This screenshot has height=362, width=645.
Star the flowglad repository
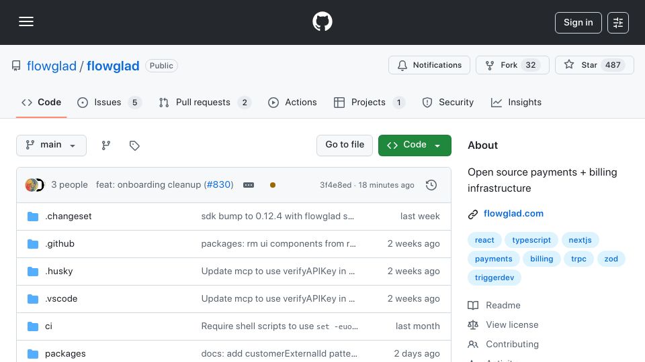click(x=594, y=65)
